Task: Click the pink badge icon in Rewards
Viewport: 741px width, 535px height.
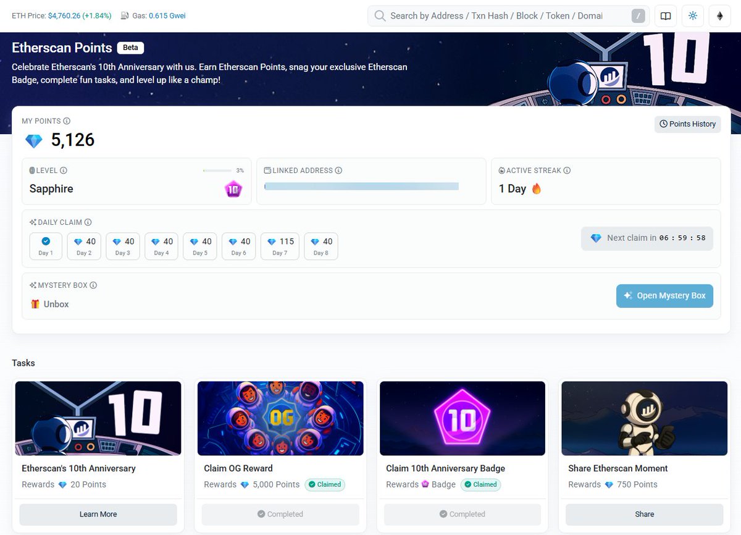Action: (x=425, y=485)
